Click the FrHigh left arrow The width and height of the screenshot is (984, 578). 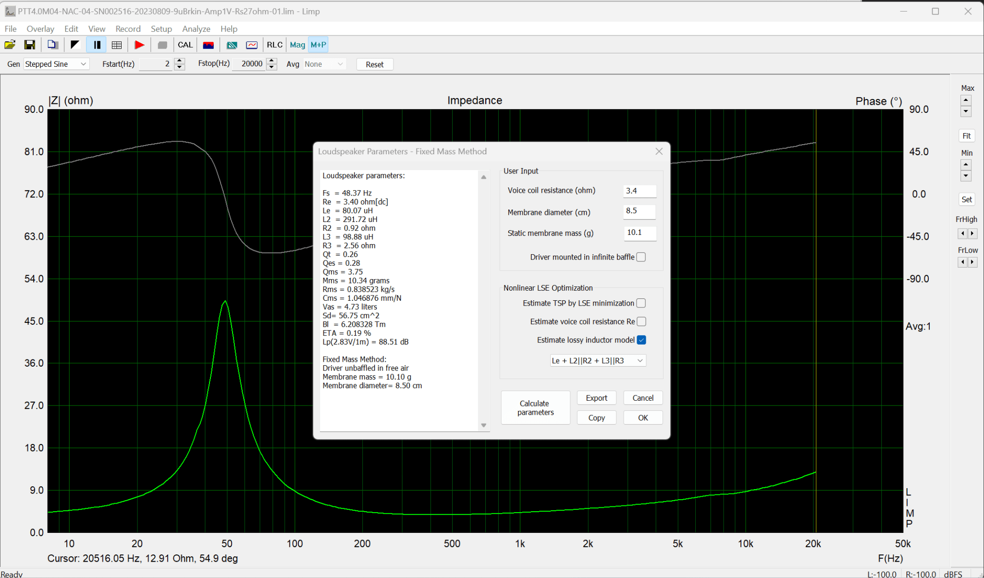tap(962, 234)
